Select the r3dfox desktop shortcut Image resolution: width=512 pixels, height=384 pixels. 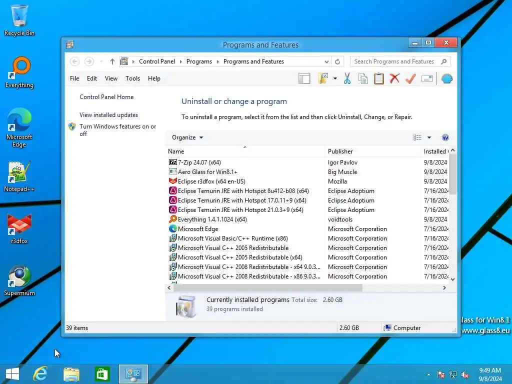click(x=19, y=229)
